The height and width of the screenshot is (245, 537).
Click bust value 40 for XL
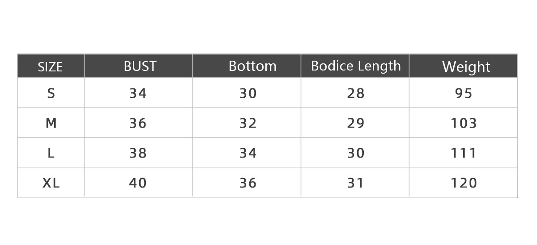pyautogui.click(x=138, y=183)
